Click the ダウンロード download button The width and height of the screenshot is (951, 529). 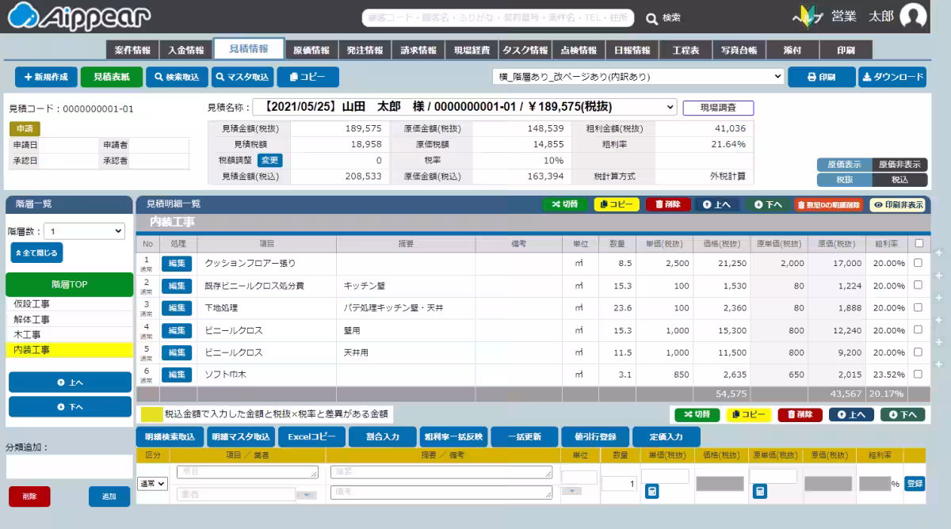pyautogui.click(x=892, y=77)
